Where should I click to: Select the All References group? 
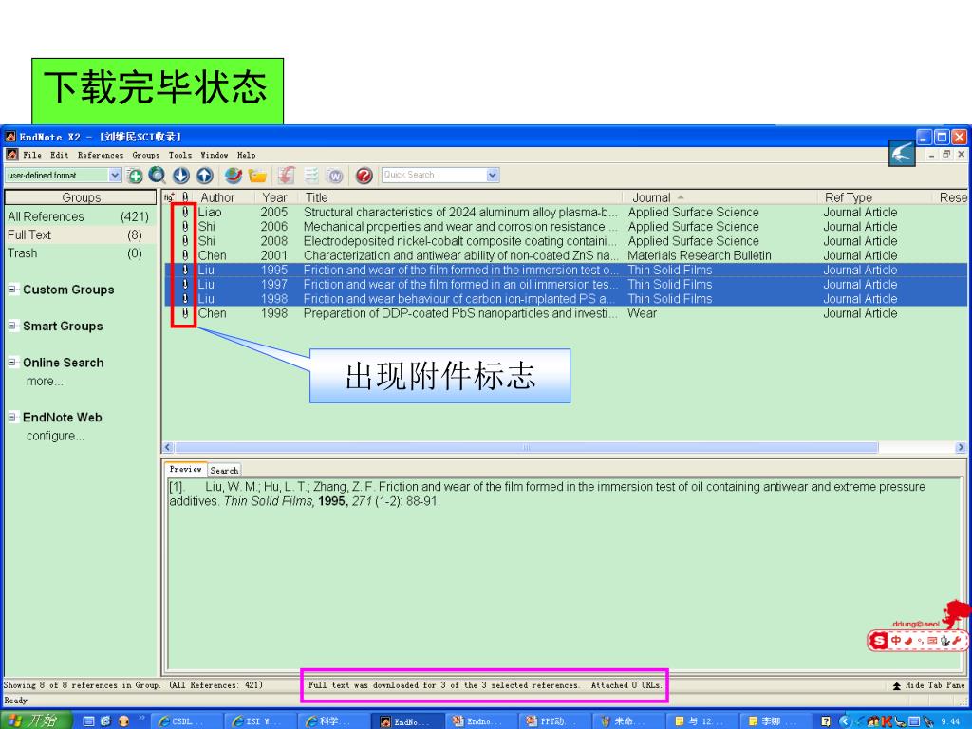pyautogui.click(x=80, y=216)
